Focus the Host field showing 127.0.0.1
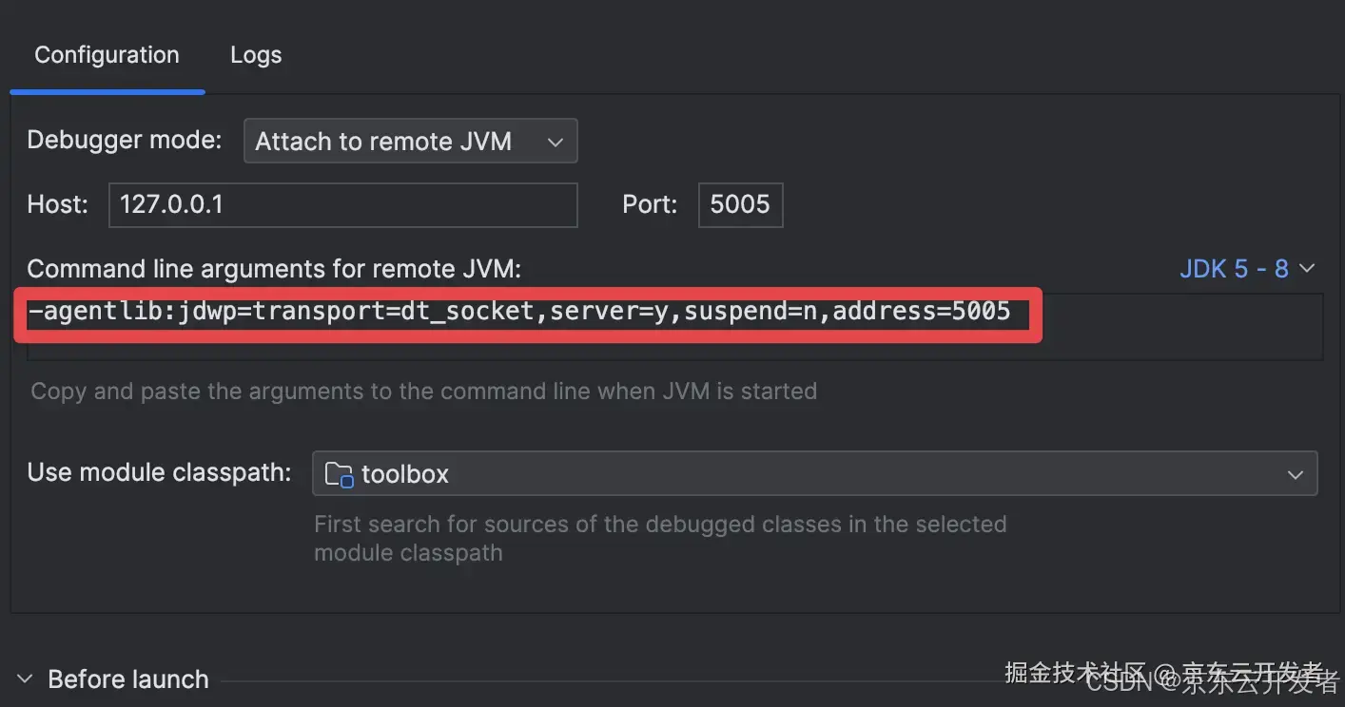This screenshot has height=707, width=1345. pos(343,204)
